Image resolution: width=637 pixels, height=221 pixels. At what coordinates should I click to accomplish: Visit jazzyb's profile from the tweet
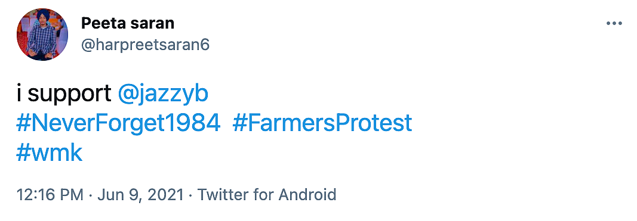pyautogui.click(x=163, y=95)
